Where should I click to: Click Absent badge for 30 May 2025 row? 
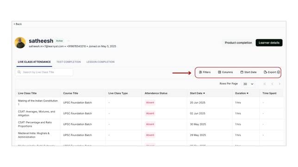(x=150, y=124)
